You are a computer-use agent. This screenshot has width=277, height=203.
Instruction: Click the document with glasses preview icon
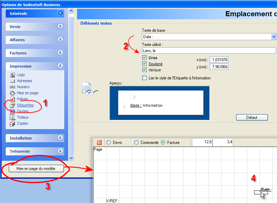[x=90, y=89]
